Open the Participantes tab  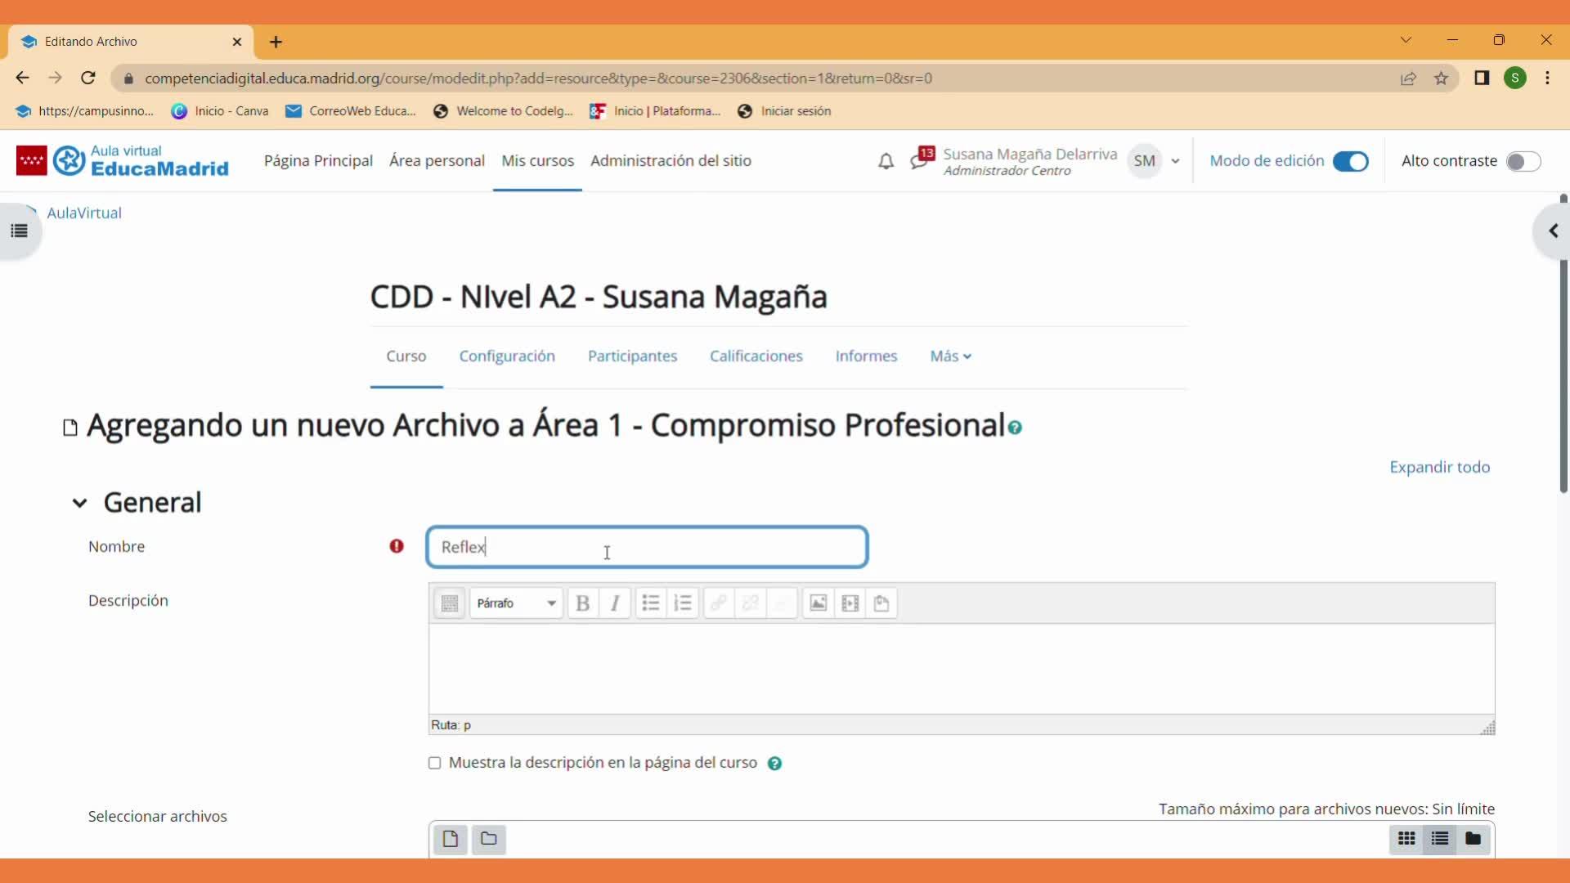tap(632, 356)
